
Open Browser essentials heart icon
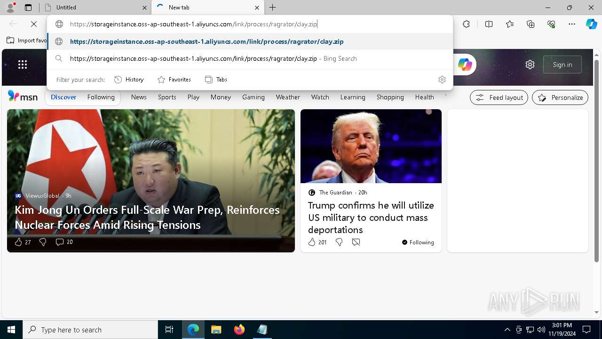[x=551, y=24]
